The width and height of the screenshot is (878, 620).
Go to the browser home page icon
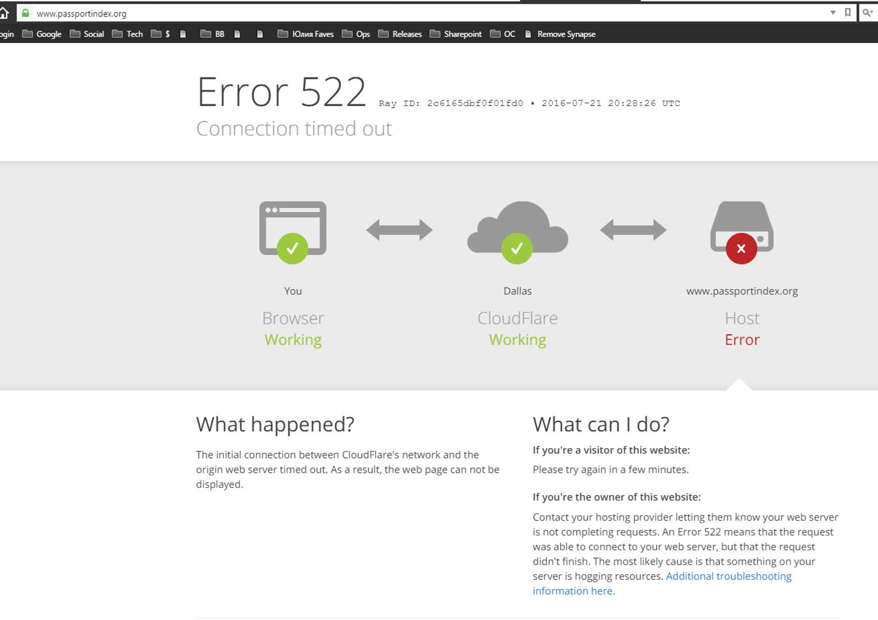coord(4,13)
